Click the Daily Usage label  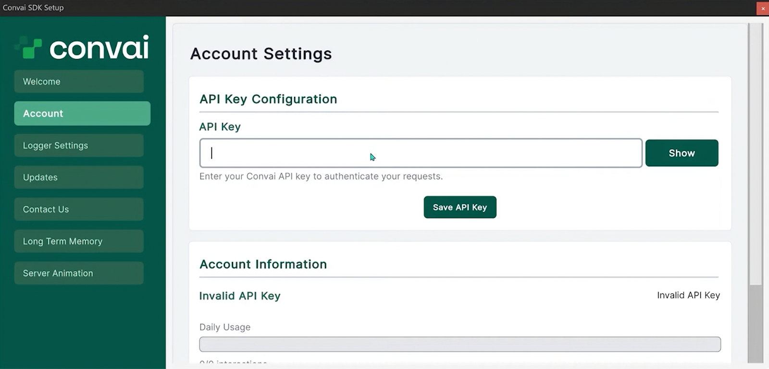(225, 327)
